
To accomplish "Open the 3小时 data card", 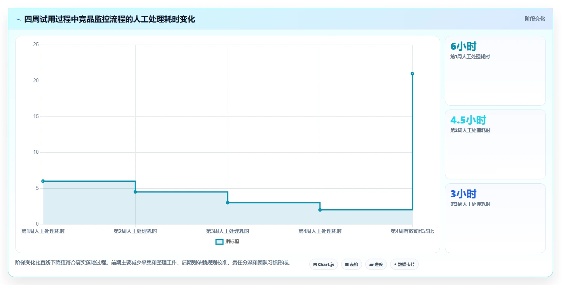I will (495, 218).
